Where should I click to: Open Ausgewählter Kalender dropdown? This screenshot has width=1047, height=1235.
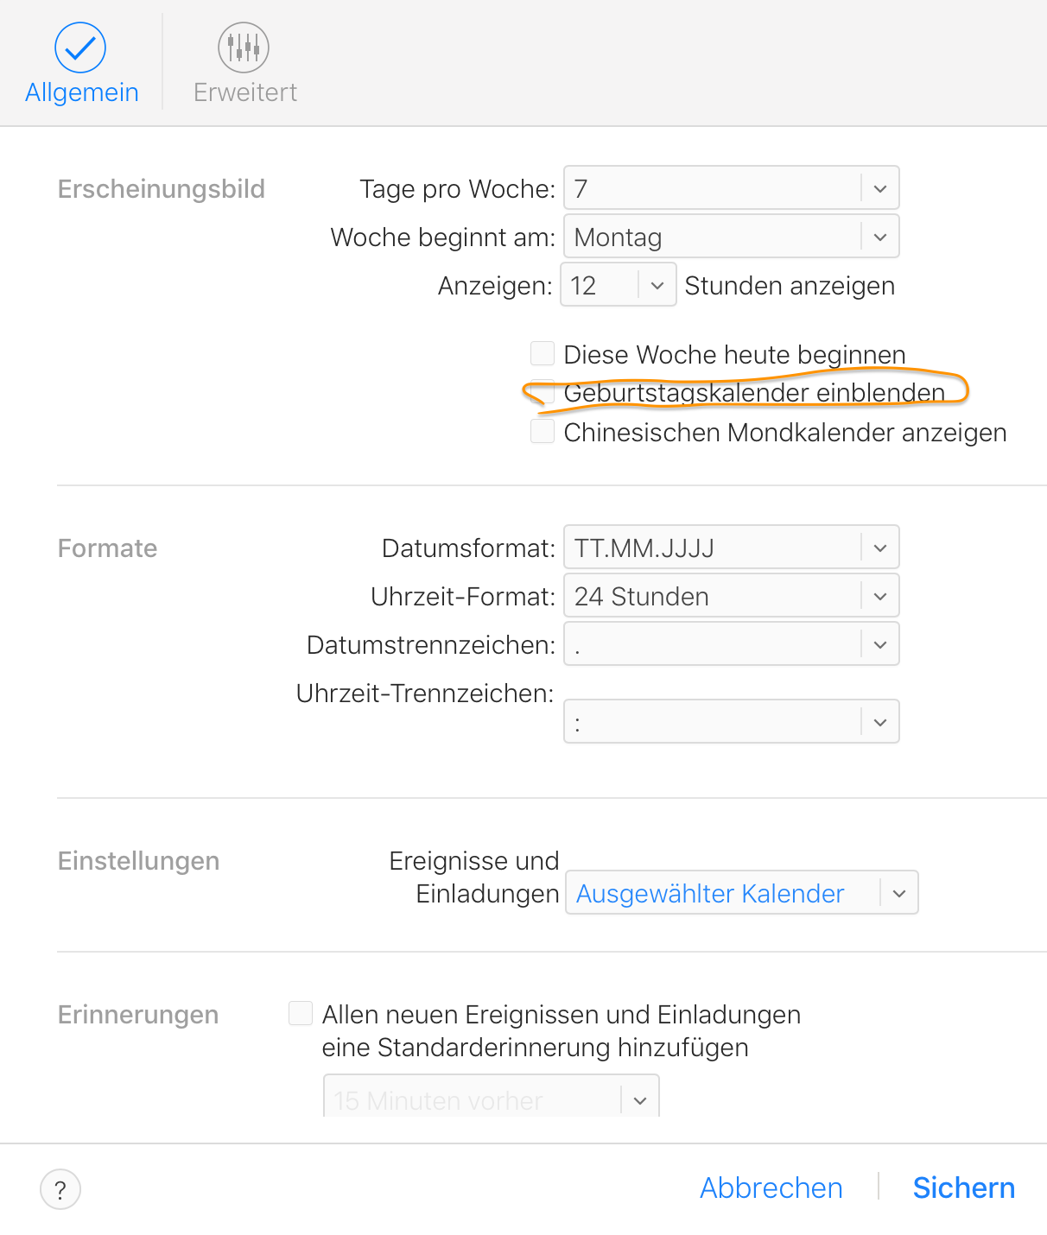coord(741,893)
